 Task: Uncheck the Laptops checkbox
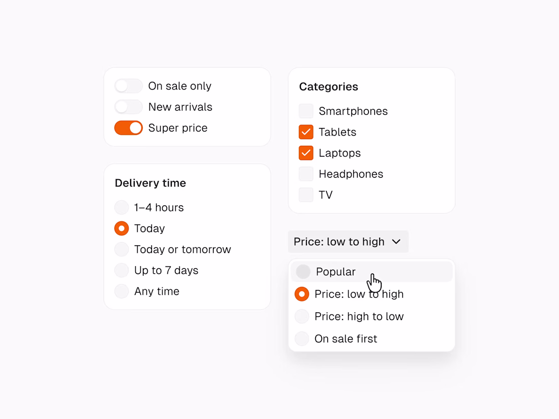point(306,153)
